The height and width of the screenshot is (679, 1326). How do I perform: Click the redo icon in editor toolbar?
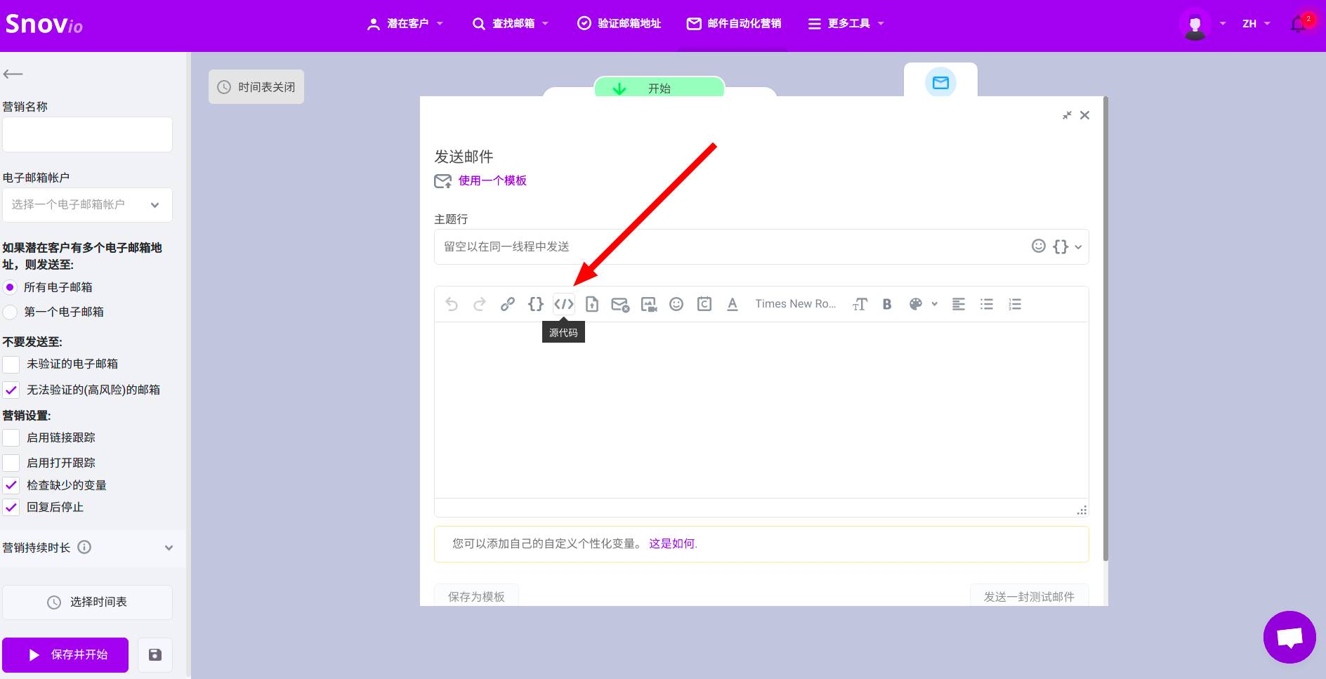[480, 304]
